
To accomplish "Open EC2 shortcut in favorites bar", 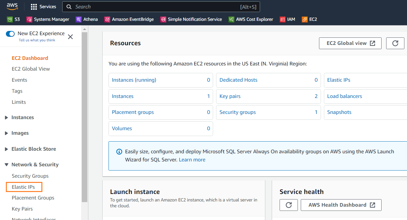I will 310,19.
